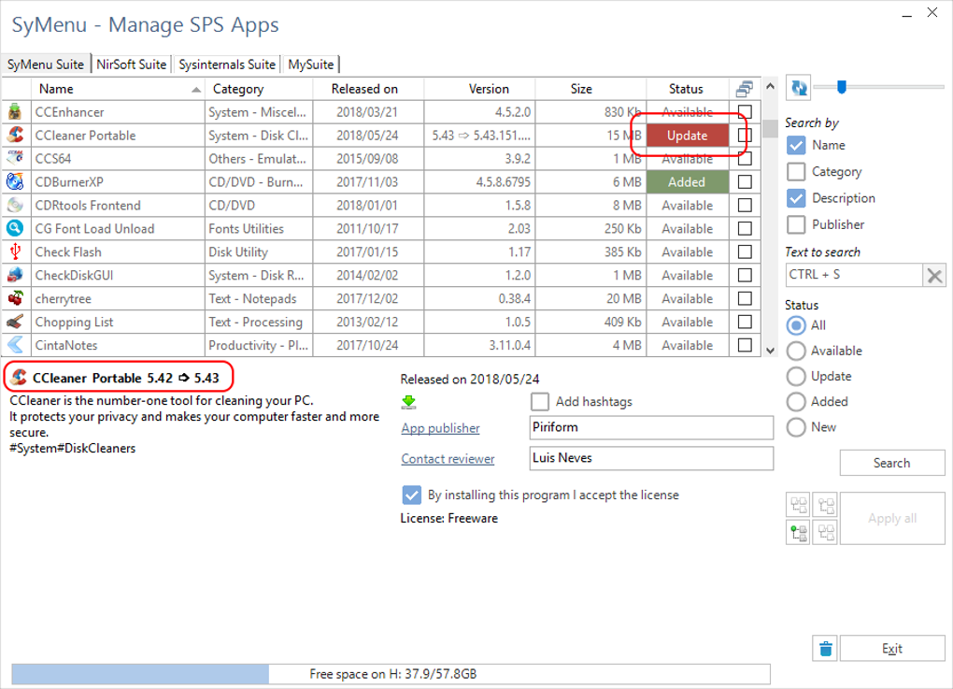Click the CCEnhancer app icon
The width and height of the screenshot is (953, 689).
click(x=15, y=112)
